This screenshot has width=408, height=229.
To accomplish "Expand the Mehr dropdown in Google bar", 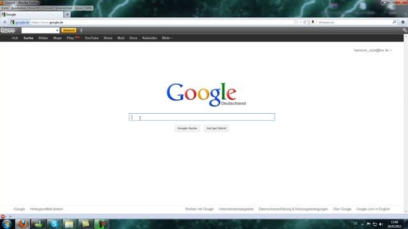I will [167, 38].
